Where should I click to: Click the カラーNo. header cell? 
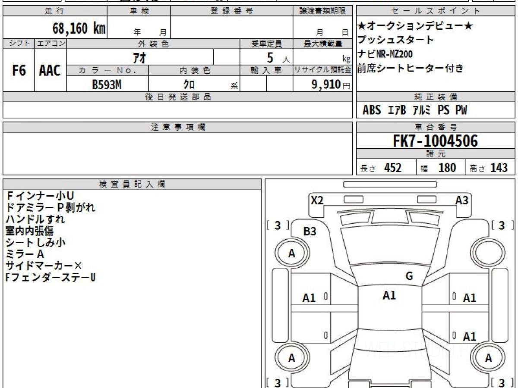[107, 70]
